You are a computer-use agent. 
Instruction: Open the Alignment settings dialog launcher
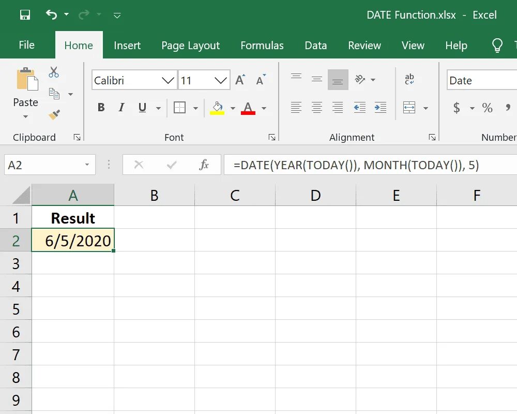(432, 137)
